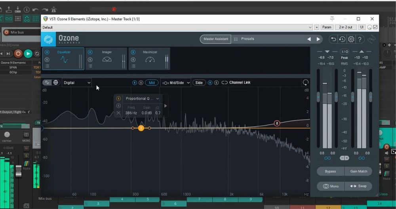Screen dimensions: 396x209
Task: Expand output meter with up triangle
Action: point(362,51)
